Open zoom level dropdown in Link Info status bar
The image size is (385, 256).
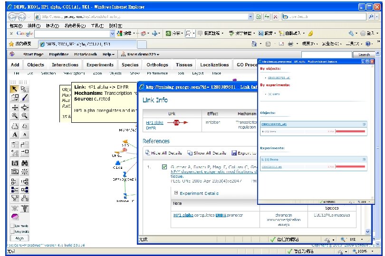(x=362, y=239)
